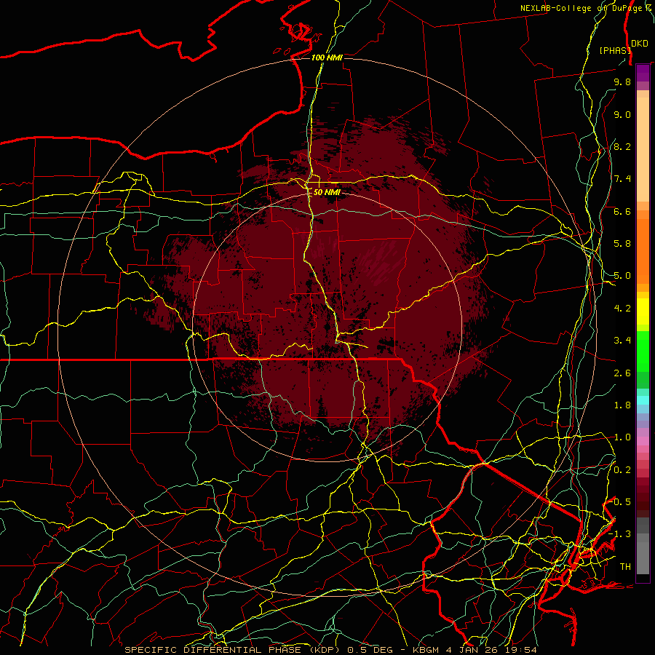Pick the purple swatch atop the color bar
Screen dimensions: 655x655
643,73
